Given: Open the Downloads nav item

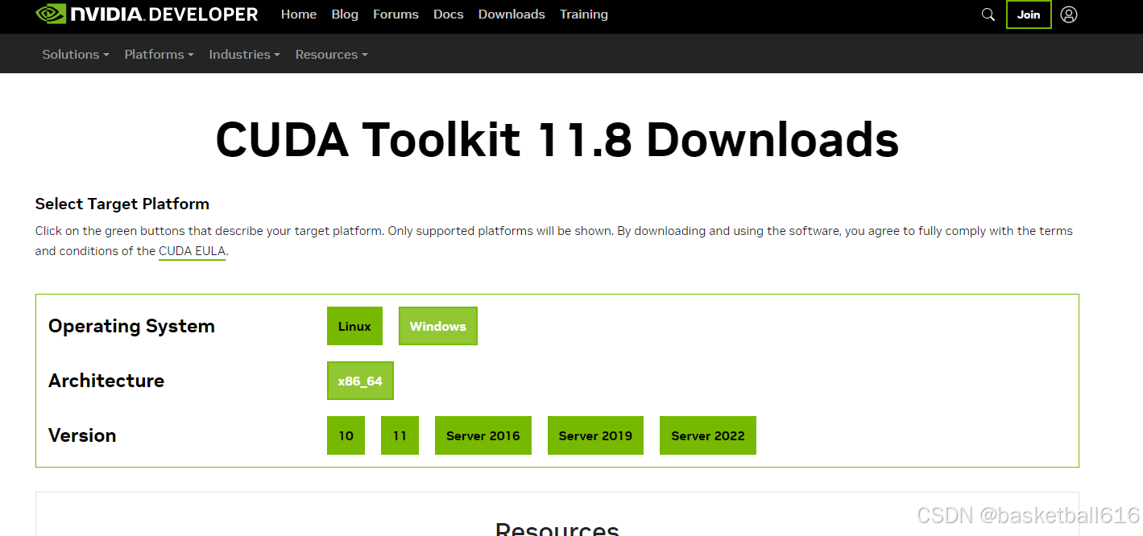Looking at the screenshot, I should click(511, 14).
